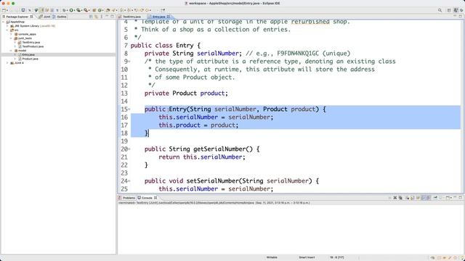Expand the console_apps package
The height and width of the screenshot is (261, 465).
pos(12,34)
